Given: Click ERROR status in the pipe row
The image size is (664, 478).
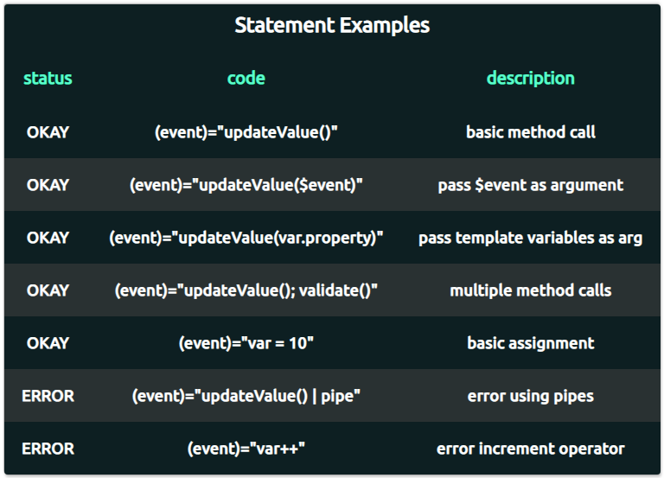Looking at the screenshot, I should coord(48,396).
